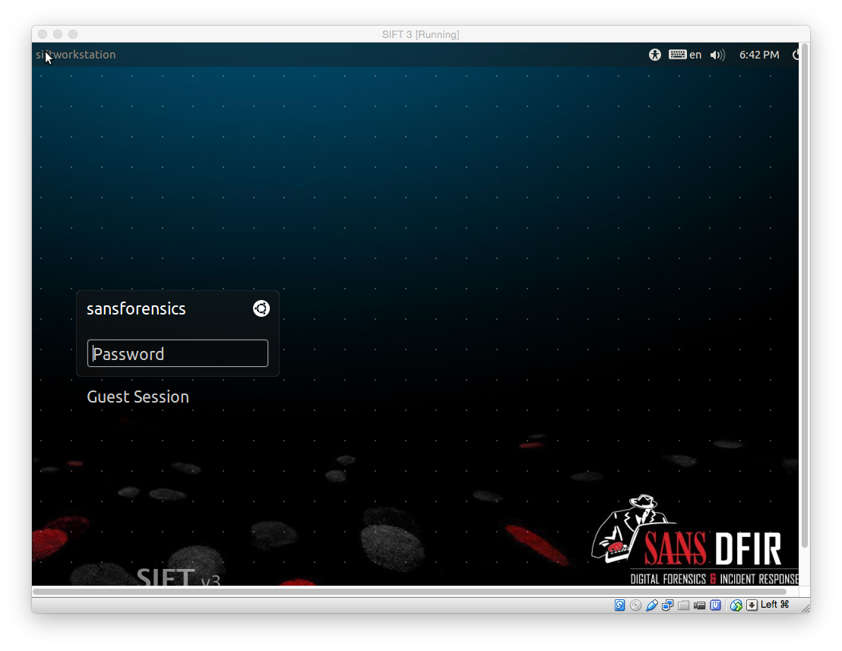The width and height of the screenshot is (842, 651).
Task: Click the VirtualBox video capture icon
Action: click(x=699, y=605)
